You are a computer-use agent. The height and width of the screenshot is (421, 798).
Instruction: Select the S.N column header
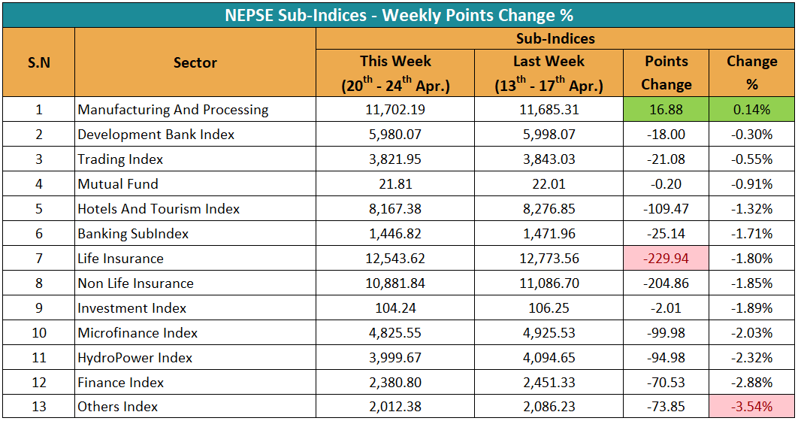click(38, 62)
